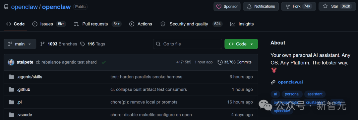Open the Pull requests tab
The width and height of the screenshot is (358, 120).
click(x=97, y=24)
